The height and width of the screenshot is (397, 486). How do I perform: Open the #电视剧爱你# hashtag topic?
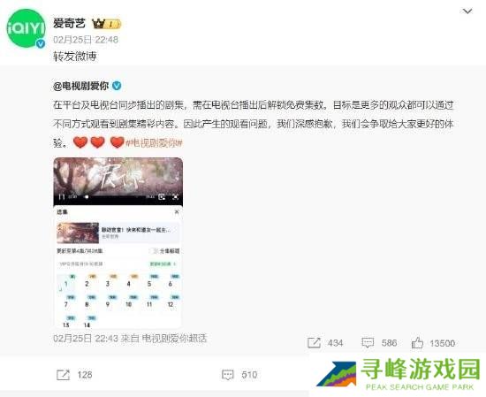point(154,143)
